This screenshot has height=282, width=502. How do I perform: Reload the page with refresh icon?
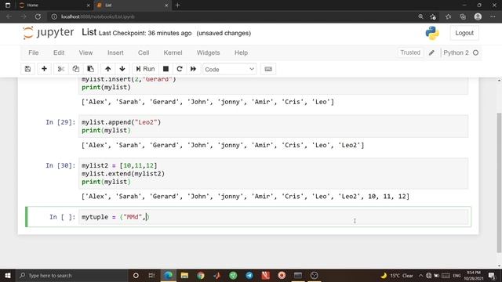click(x=38, y=16)
